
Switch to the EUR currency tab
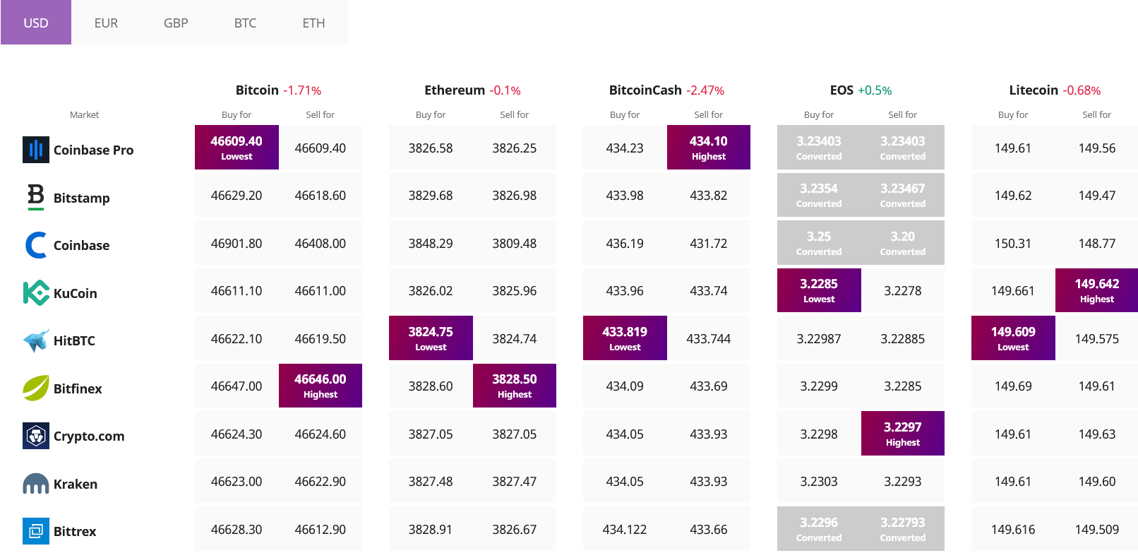pos(106,23)
